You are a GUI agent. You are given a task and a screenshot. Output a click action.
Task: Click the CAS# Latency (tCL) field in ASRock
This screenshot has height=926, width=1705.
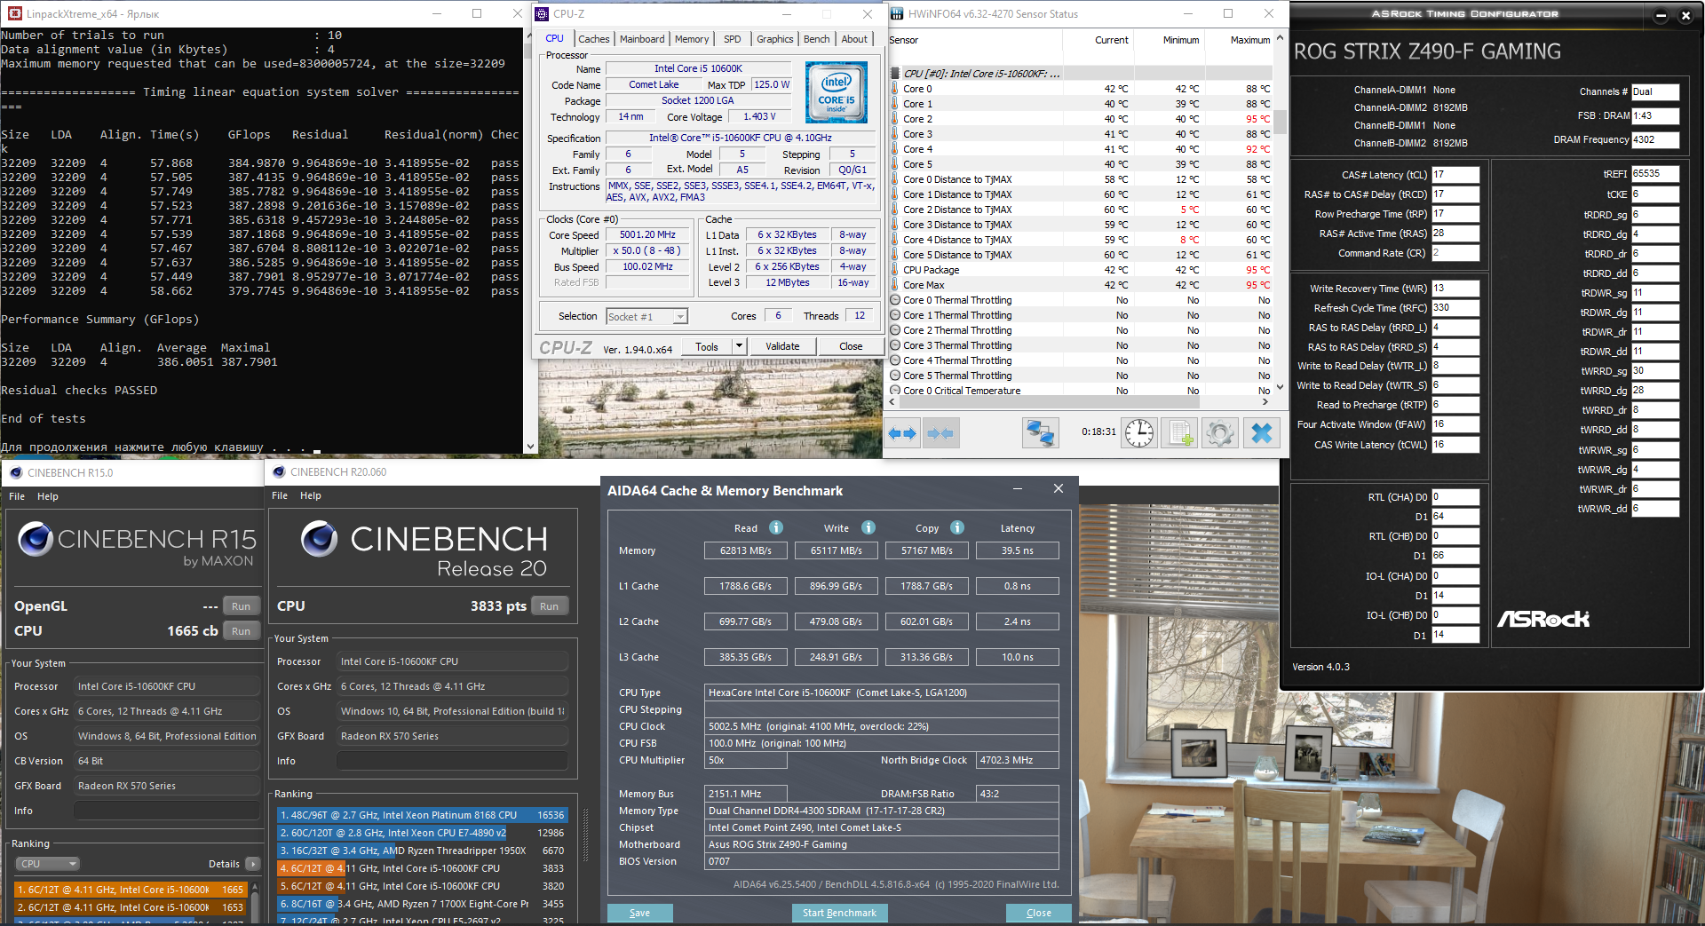tap(1455, 175)
